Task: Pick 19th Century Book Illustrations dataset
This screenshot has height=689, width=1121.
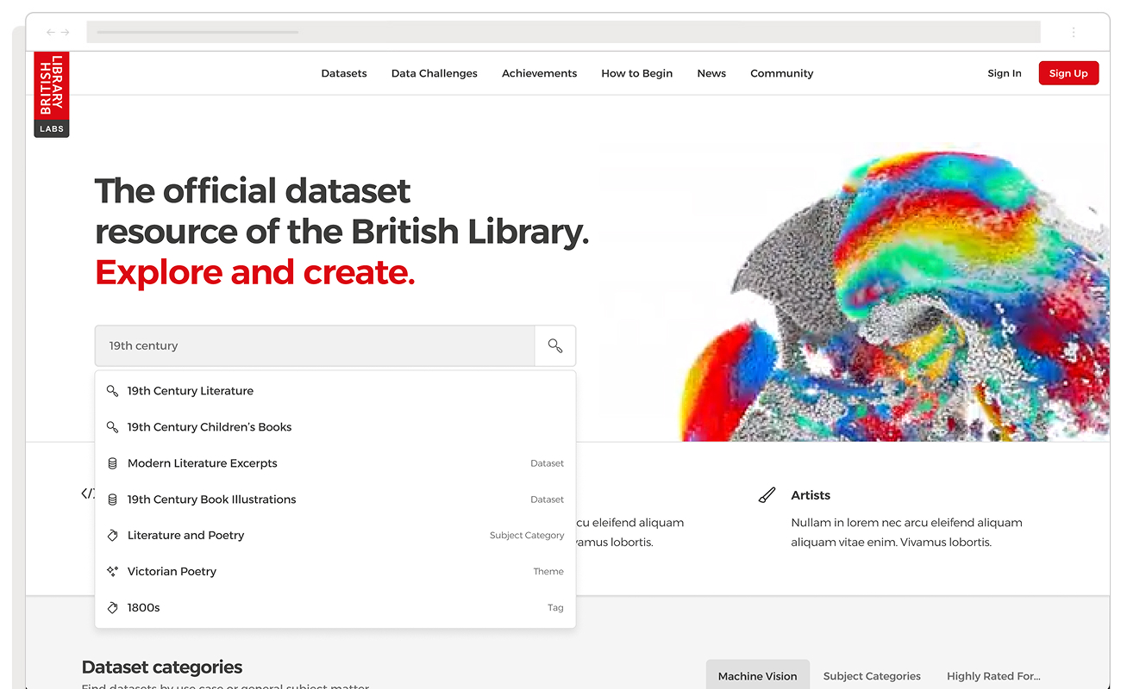Action: [211, 500]
